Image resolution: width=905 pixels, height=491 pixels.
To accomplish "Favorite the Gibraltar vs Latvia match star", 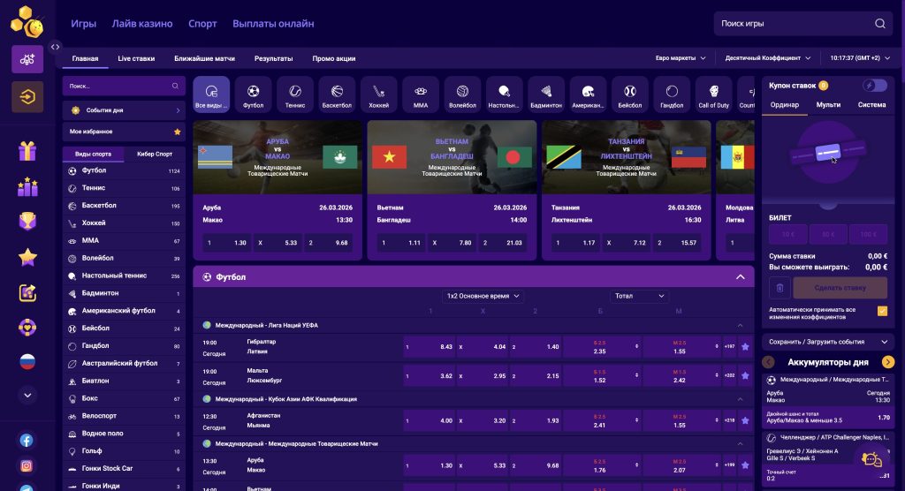I will 745,347.
